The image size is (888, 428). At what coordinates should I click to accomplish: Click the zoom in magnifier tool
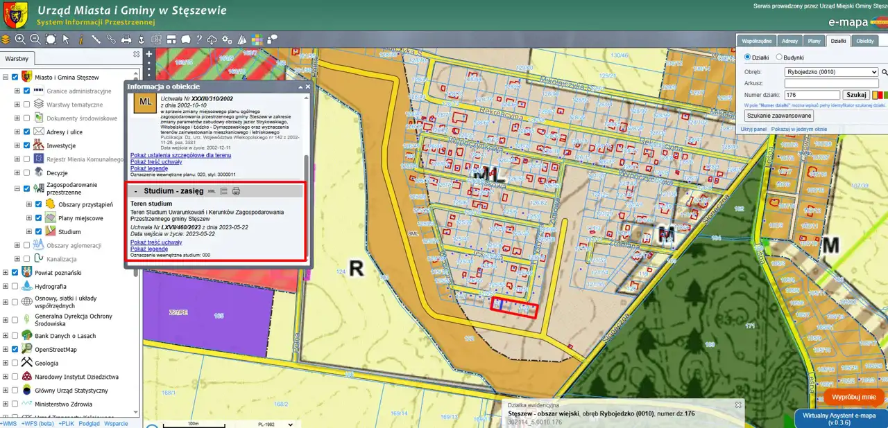20,39
